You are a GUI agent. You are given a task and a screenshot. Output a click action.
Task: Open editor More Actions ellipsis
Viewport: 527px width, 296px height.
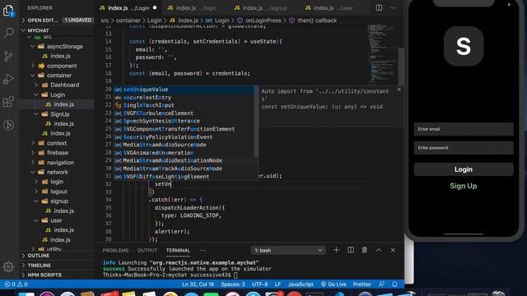coord(393,7)
